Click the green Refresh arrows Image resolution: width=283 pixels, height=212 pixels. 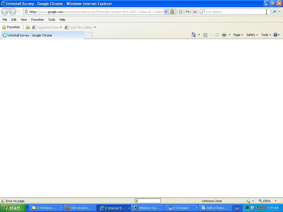click(x=188, y=12)
